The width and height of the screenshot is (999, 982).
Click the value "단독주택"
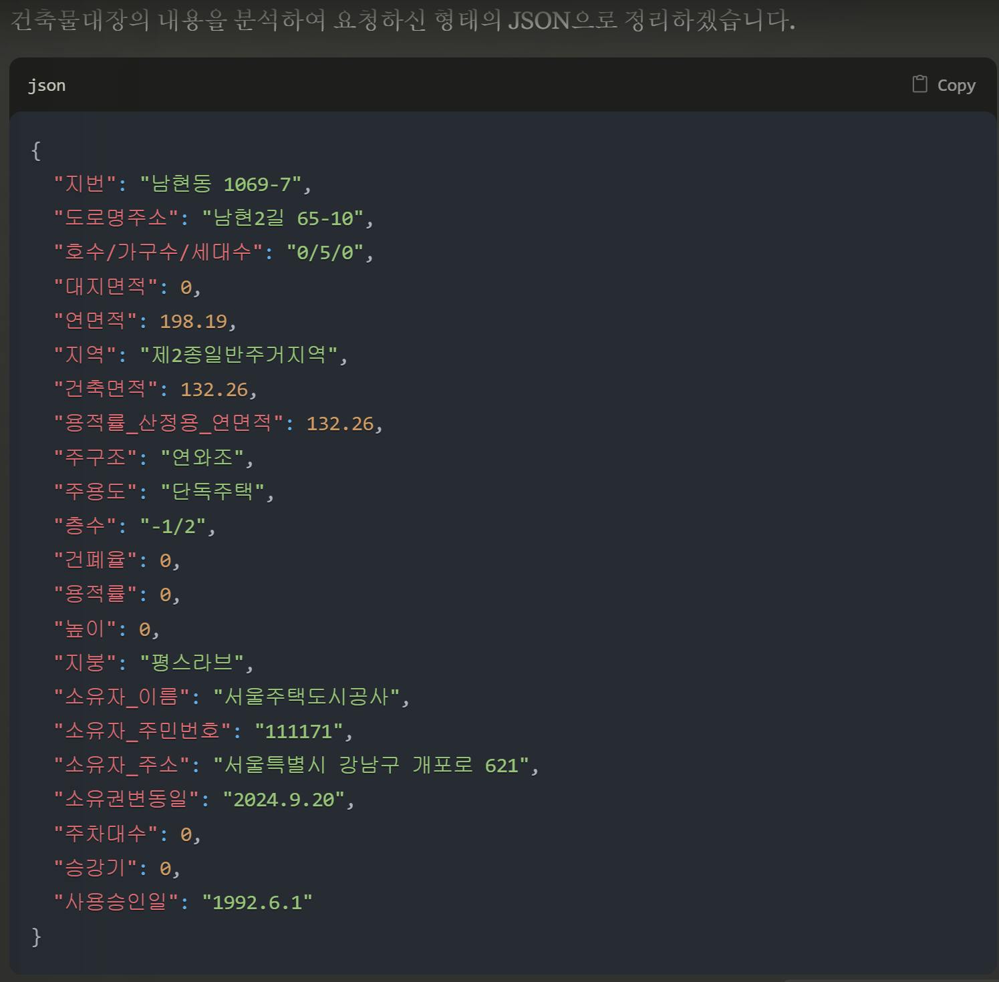(x=213, y=492)
